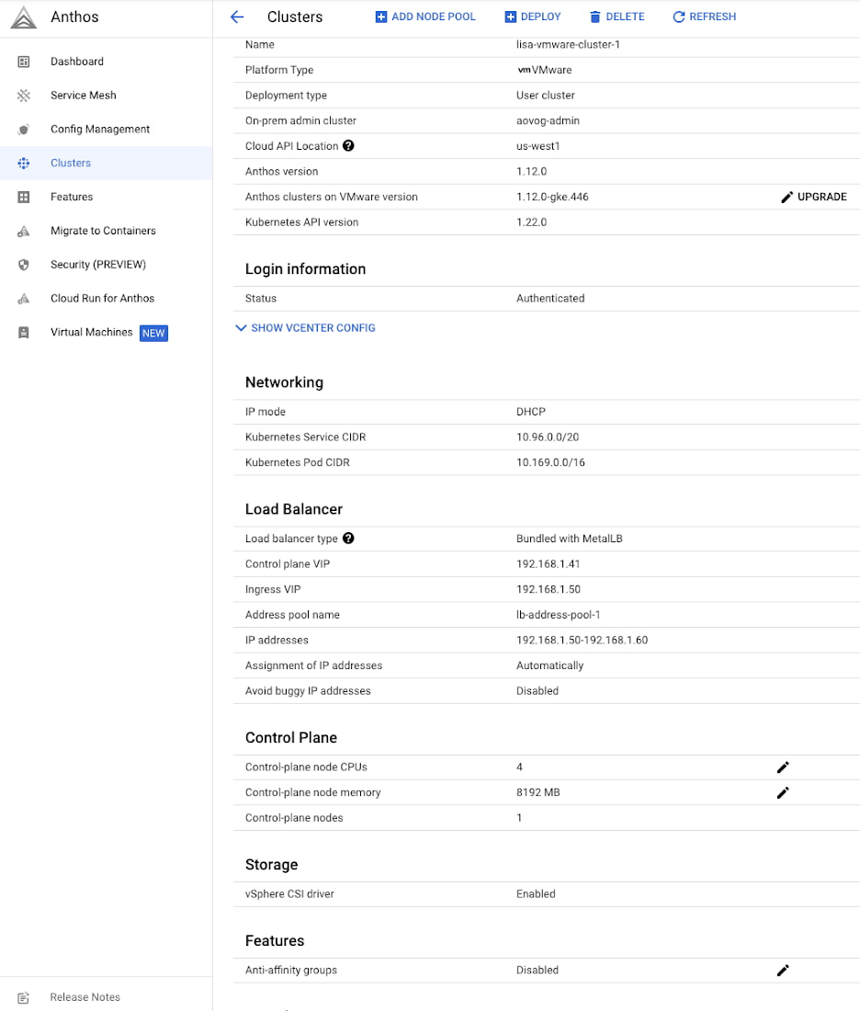The height and width of the screenshot is (1011, 860).
Task: Click the Migrate to Containers icon
Action: pos(24,231)
